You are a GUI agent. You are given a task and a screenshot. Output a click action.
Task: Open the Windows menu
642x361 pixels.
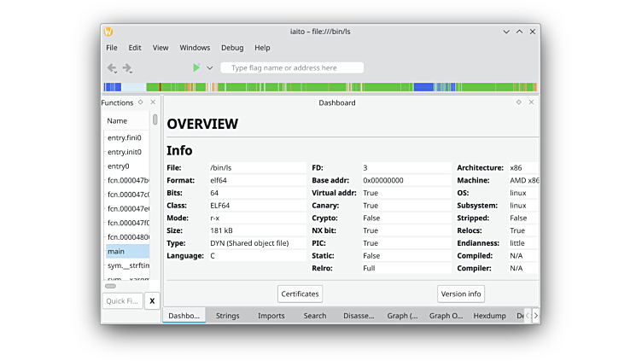click(195, 48)
